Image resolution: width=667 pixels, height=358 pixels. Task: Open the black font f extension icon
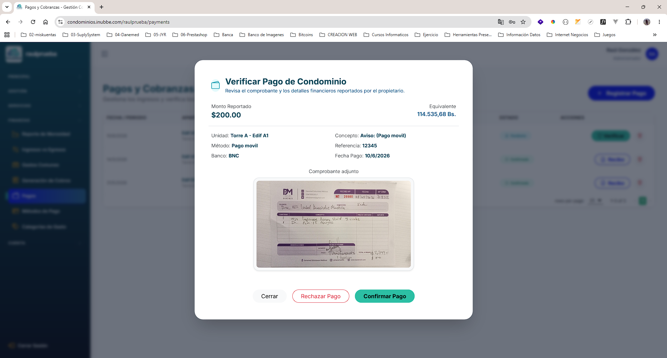point(603,22)
